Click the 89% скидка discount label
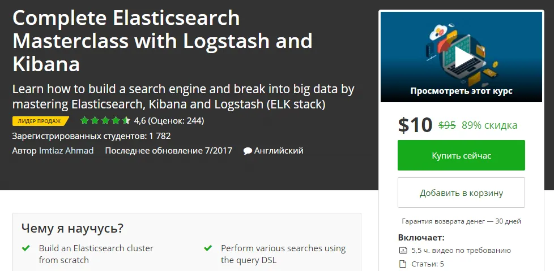Image resolution: width=554 pixels, height=271 pixels. point(489,125)
